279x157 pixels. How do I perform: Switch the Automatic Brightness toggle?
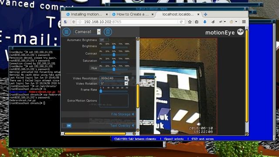tap(104, 40)
